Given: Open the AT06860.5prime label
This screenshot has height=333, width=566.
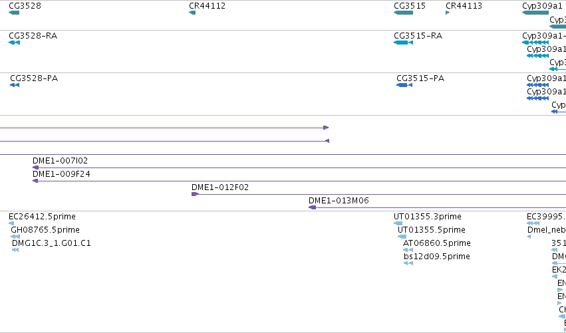Looking at the screenshot, I should tap(437, 243).
